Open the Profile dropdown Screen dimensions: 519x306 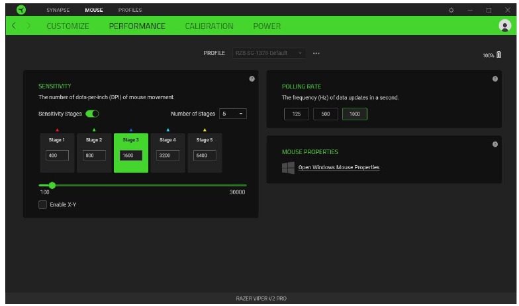(x=269, y=53)
